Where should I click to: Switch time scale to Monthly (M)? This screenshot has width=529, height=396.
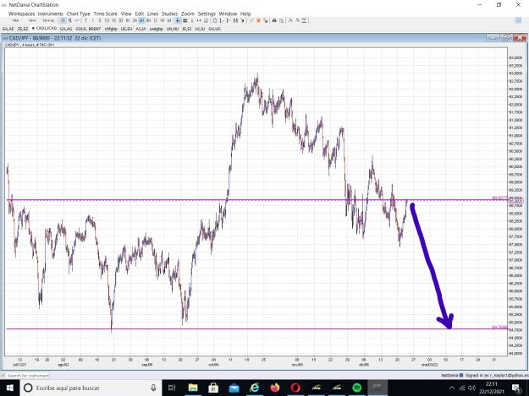[169, 20]
